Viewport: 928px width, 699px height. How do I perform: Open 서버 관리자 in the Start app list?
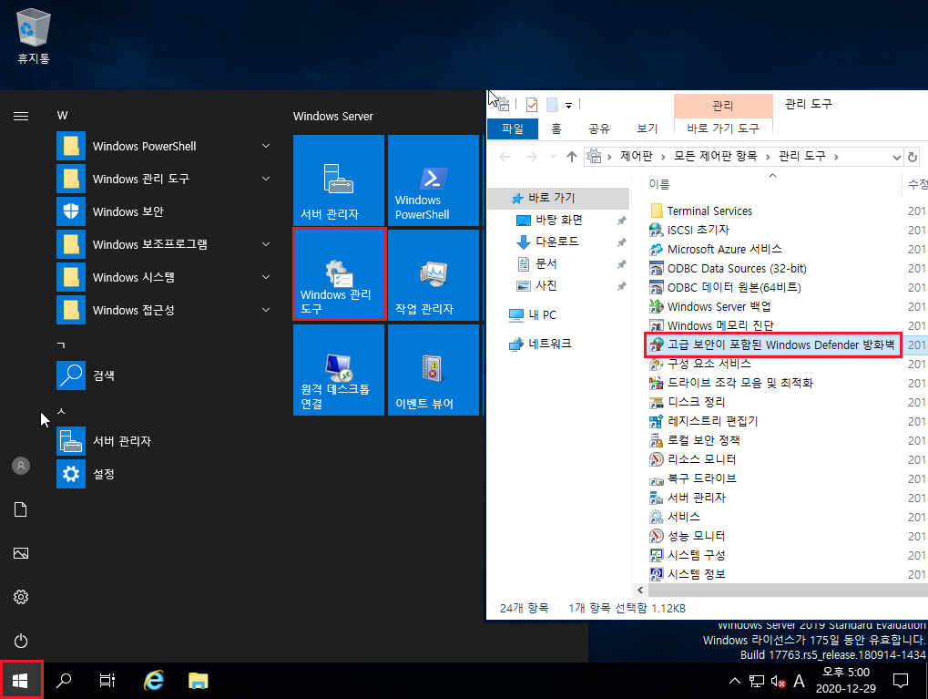point(165,441)
